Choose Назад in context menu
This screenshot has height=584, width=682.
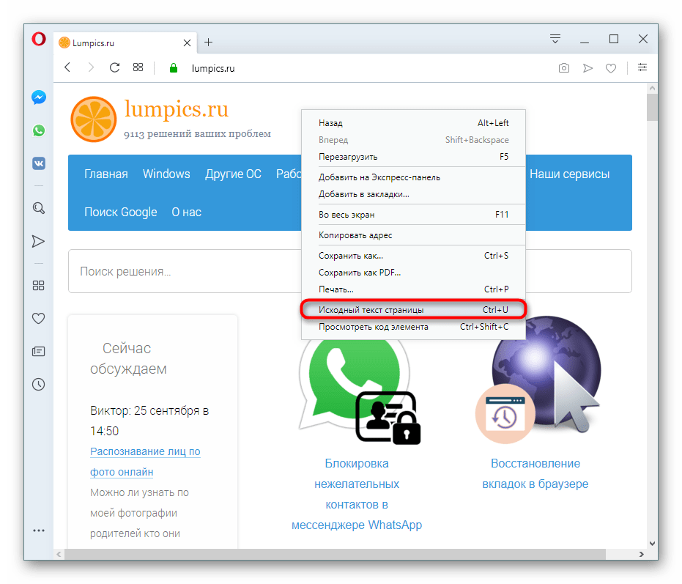click(413, 123)
